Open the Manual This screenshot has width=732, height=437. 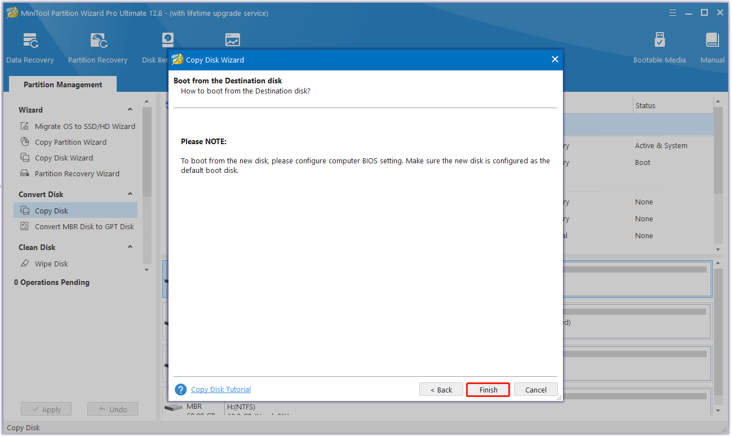tap(712, 48)
